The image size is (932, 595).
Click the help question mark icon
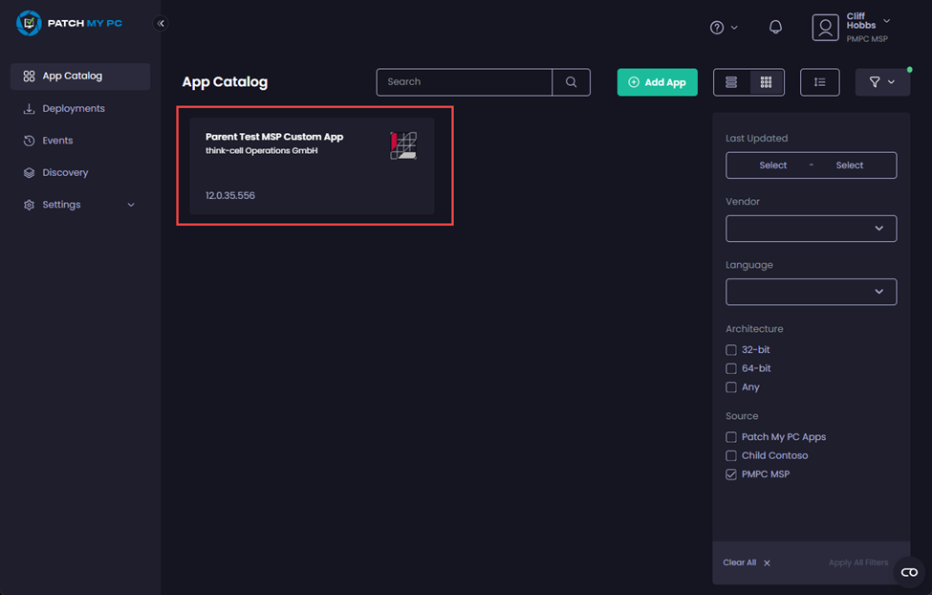tap(718, 27)
